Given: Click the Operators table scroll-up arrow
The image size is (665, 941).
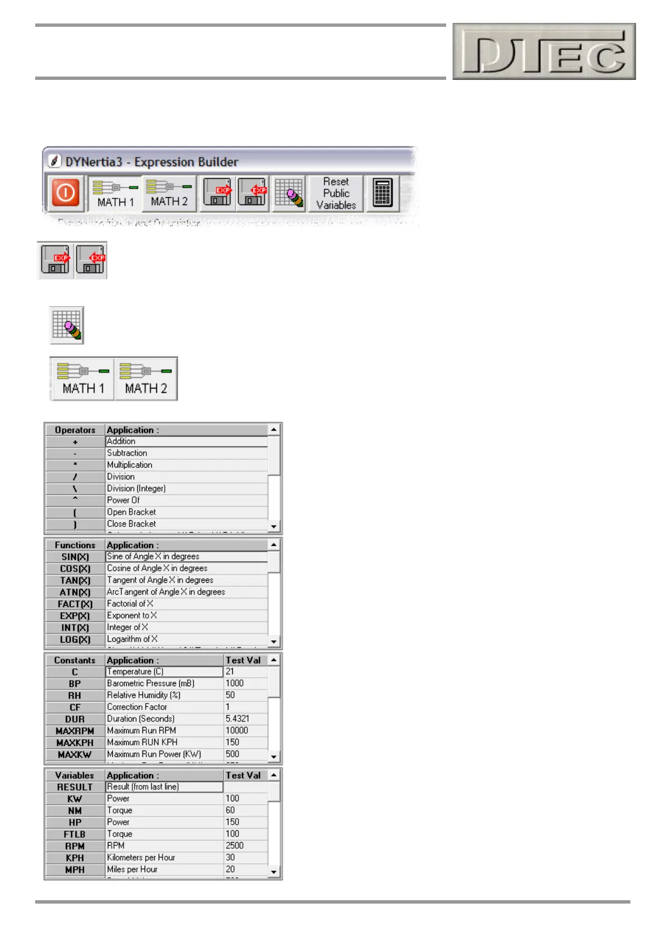Looking at the screenshot, I should pyautogui.click(x=274, y=430).
